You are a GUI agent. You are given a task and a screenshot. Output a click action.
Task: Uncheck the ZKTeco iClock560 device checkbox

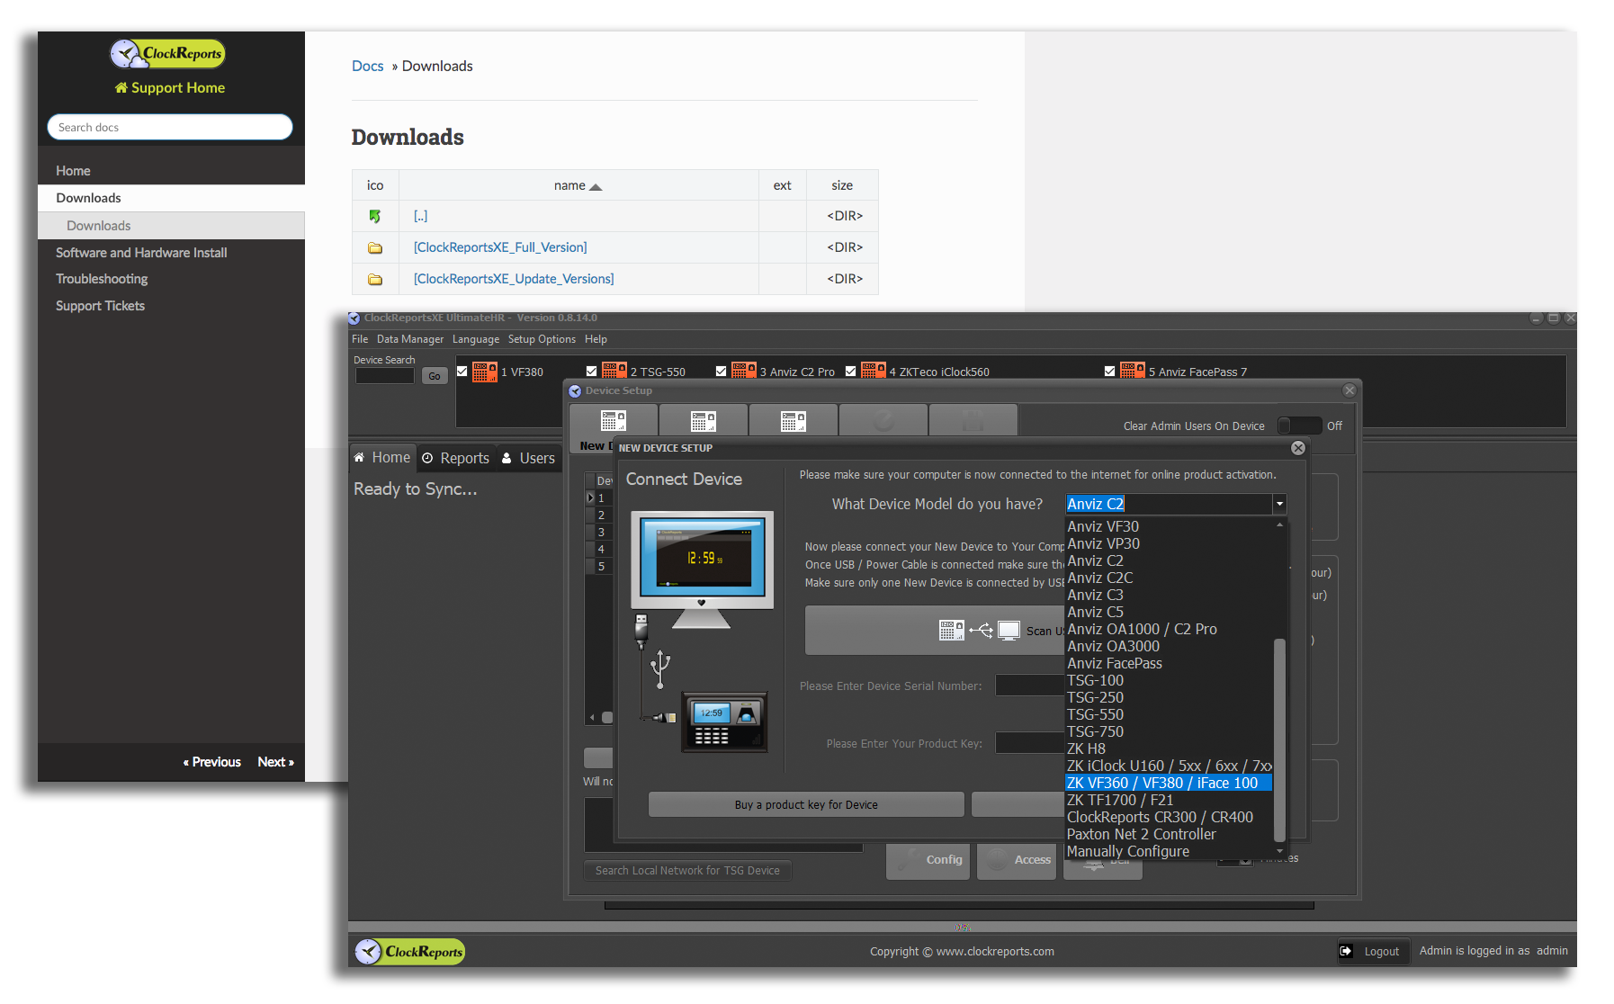[x=851, y=371]
